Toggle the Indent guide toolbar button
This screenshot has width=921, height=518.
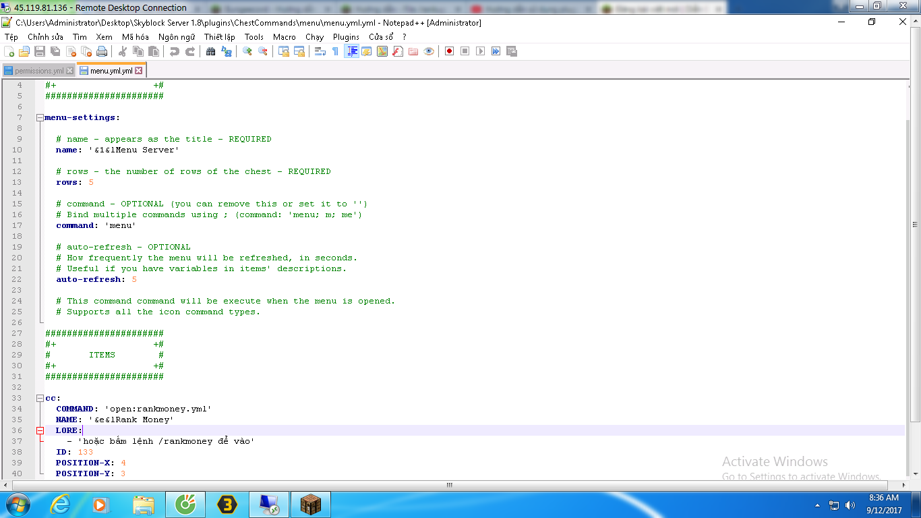pyautogui.click(x=351, y=51)
